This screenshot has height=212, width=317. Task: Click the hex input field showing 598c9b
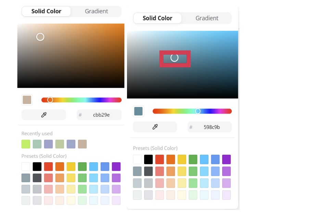212,127
